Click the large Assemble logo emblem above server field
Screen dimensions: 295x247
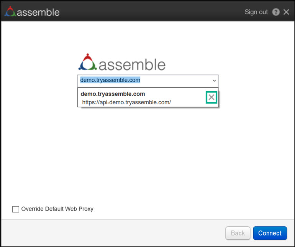[x=88, y=62]
